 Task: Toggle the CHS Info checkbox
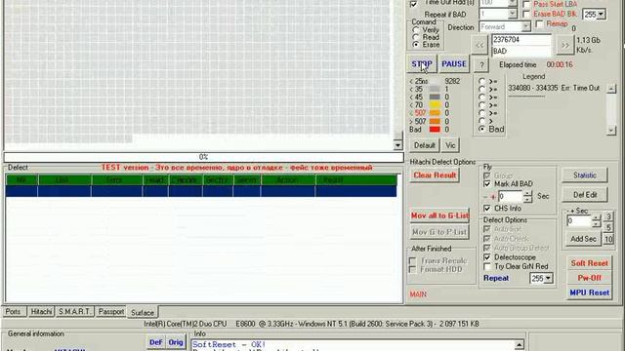pyautogui.click(x=486, y=208)
